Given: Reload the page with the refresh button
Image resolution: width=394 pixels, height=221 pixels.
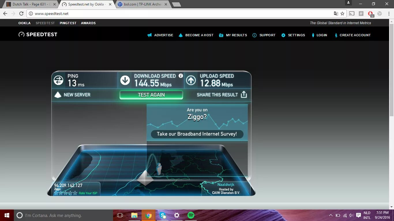Looking at the screenshot, I should coord(21,14).
